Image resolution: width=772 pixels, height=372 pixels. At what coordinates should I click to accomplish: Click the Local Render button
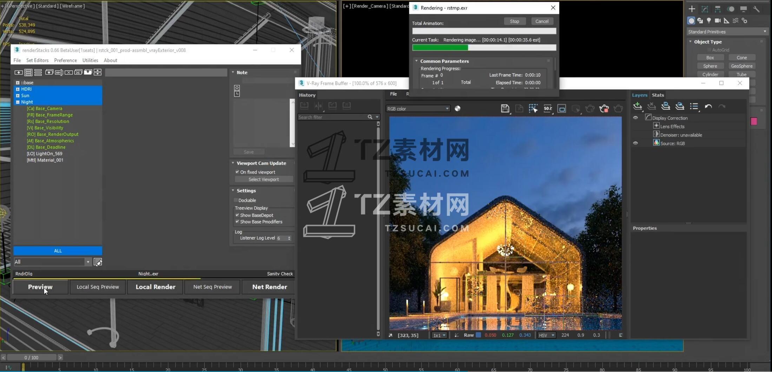click(156, 287)
